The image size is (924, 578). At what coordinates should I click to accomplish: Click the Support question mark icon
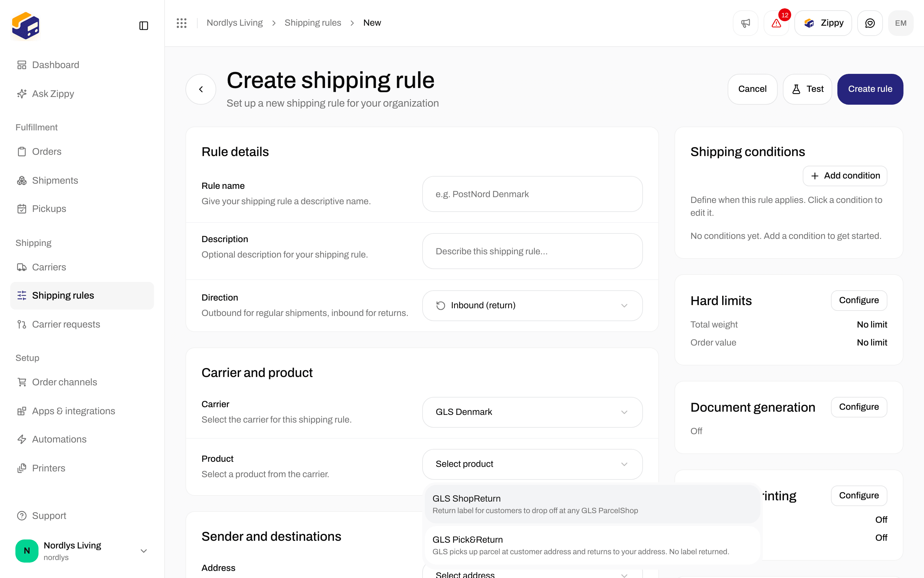(x=22, y=516)
